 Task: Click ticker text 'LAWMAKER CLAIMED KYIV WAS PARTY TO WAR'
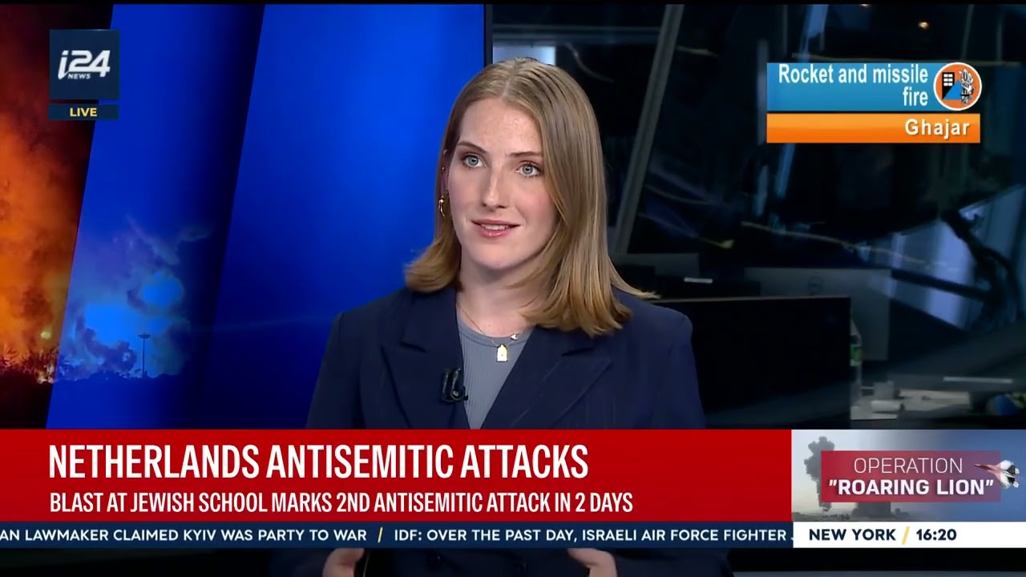click(x=195, y=535)
